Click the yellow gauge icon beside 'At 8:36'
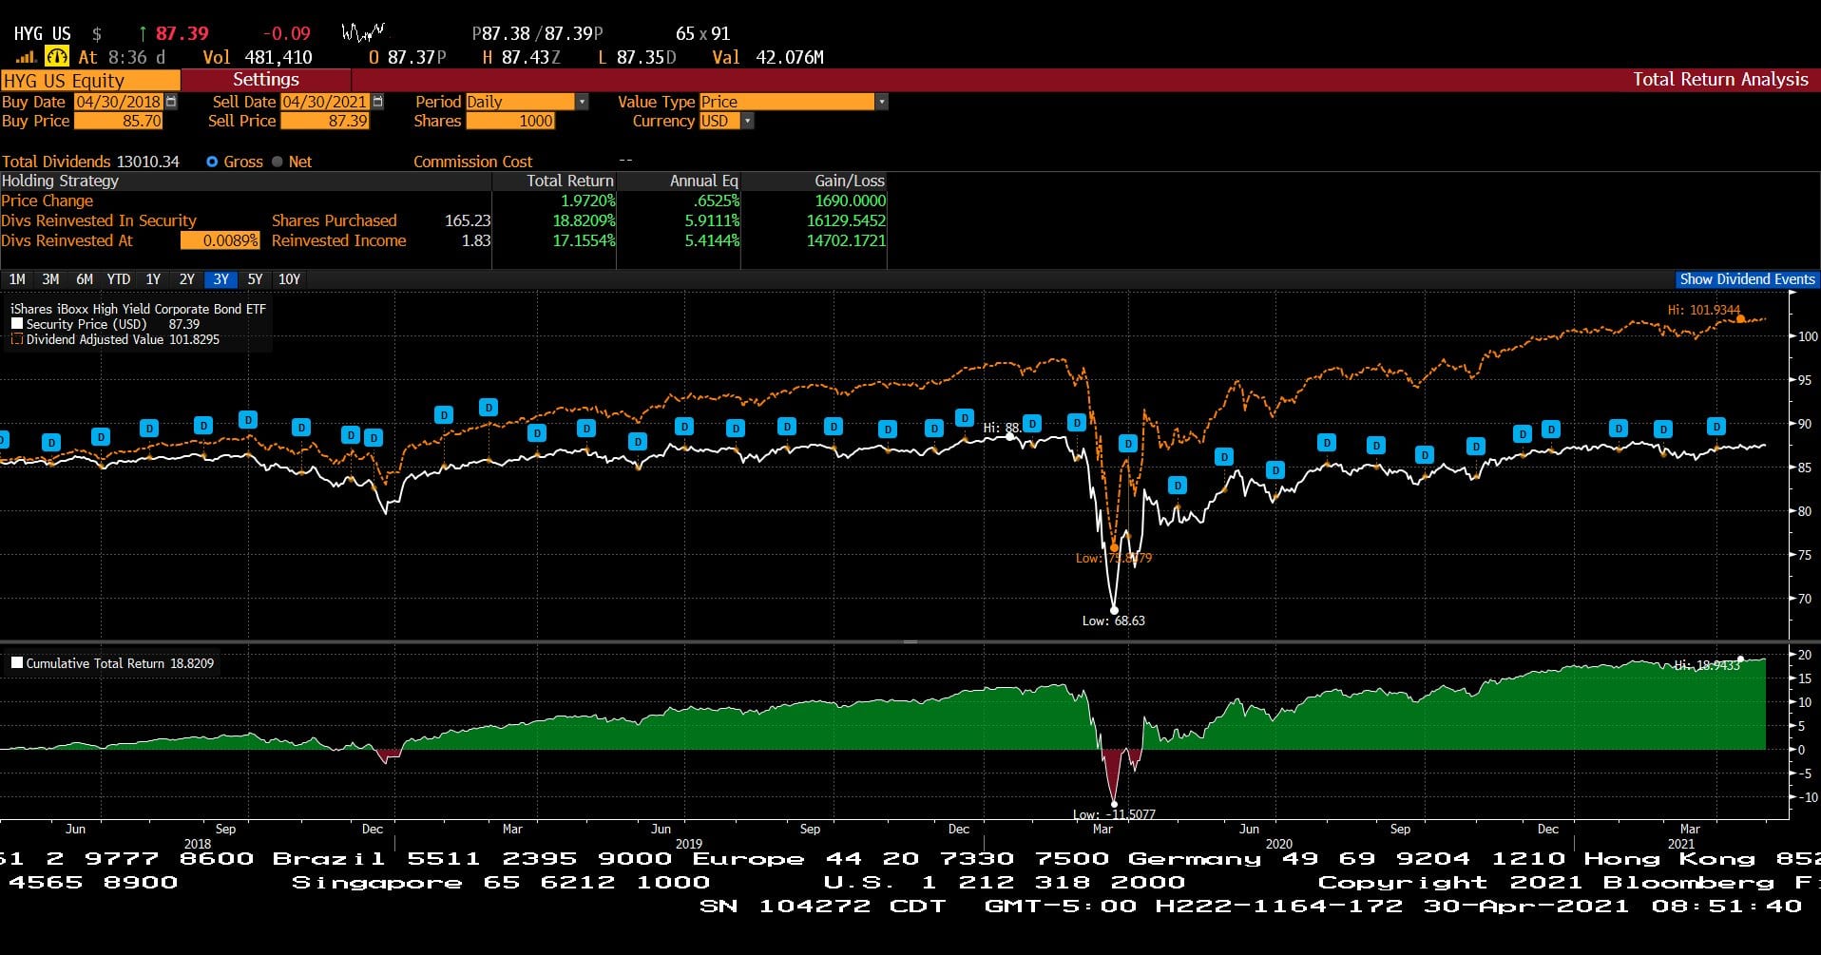This screenshot has height=955, width=1821. click(x=57, y=57)
